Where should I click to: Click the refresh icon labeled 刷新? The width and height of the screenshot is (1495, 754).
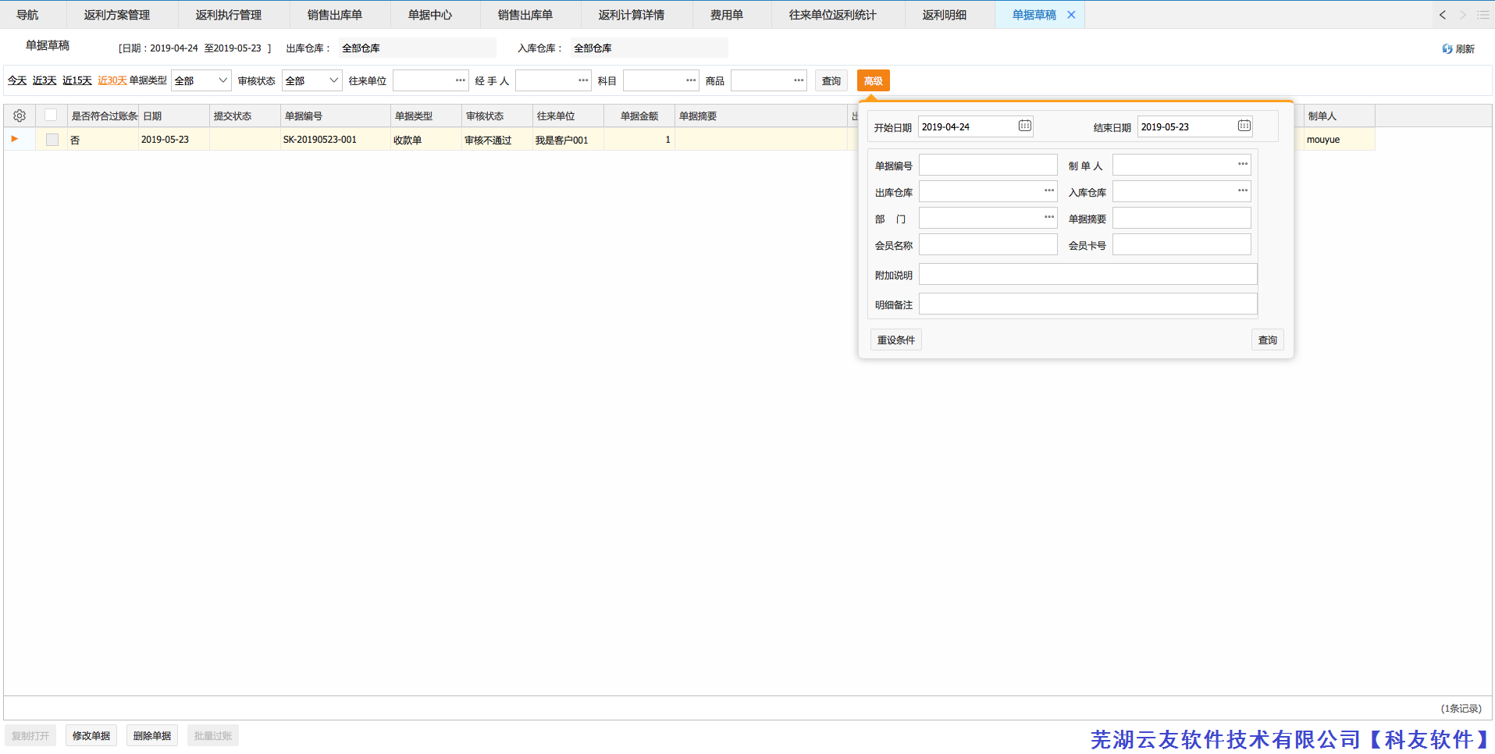(1458, 48)
